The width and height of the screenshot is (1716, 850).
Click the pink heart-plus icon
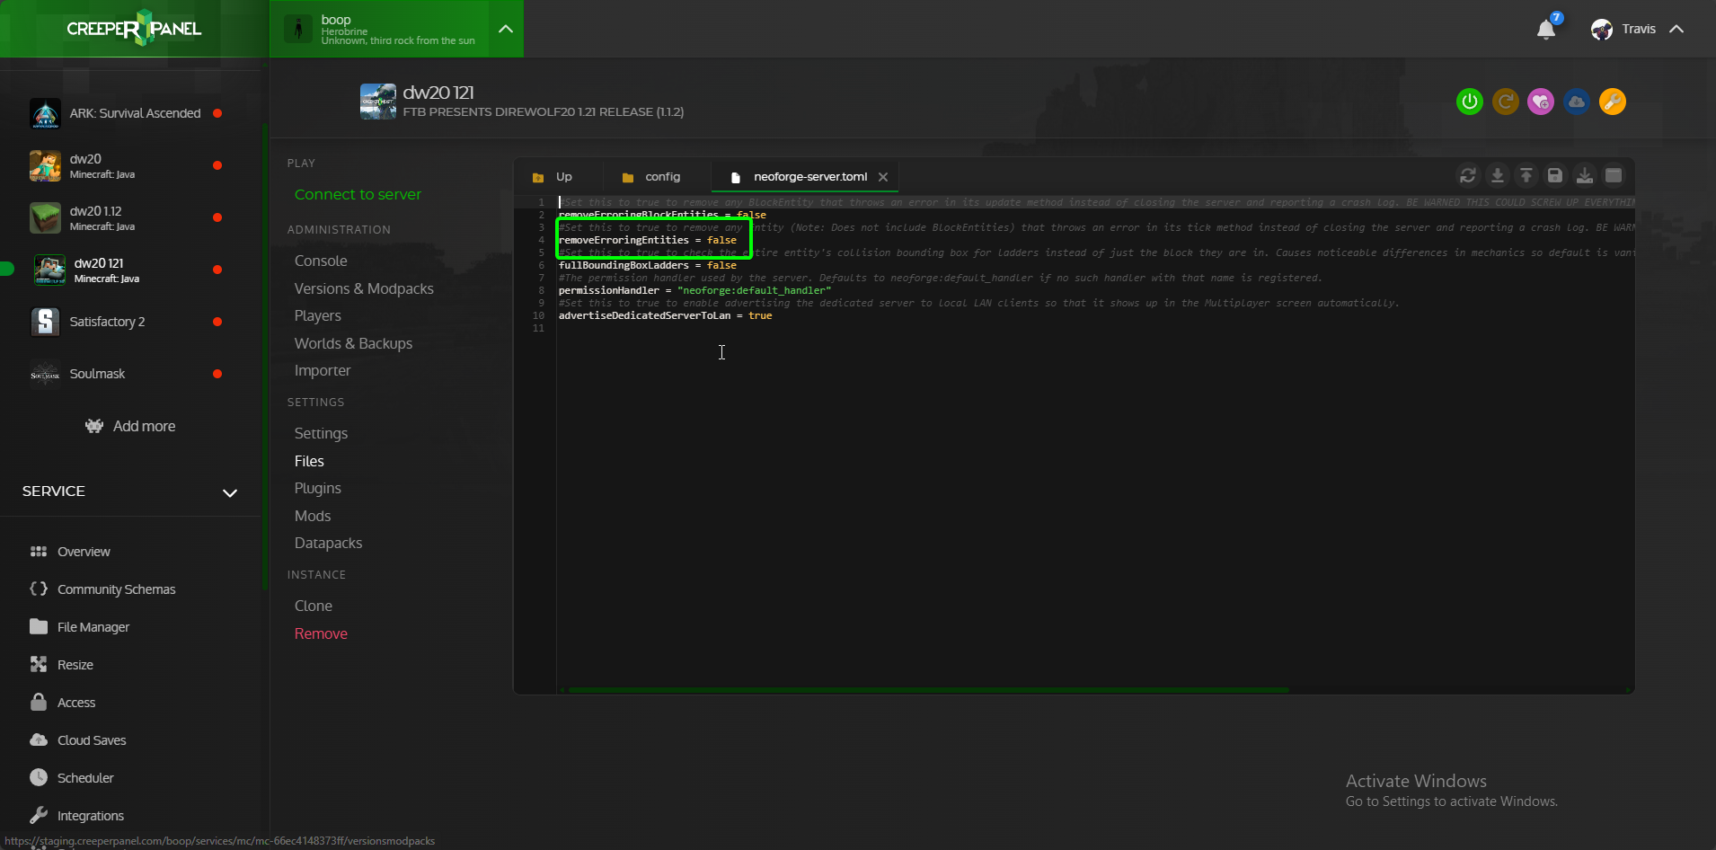click(x=1541, y=102)
